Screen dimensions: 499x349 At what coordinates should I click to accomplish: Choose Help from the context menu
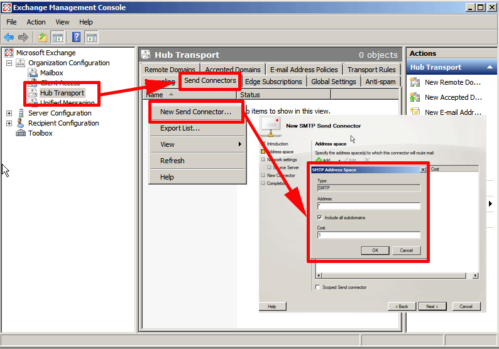point(197,177)
